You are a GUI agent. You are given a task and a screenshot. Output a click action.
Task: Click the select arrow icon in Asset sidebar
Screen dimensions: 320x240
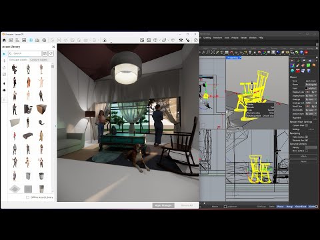pos(4,54)
